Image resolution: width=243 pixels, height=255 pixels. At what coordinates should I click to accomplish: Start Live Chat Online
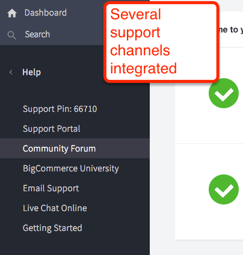click(x=55, y=208)
